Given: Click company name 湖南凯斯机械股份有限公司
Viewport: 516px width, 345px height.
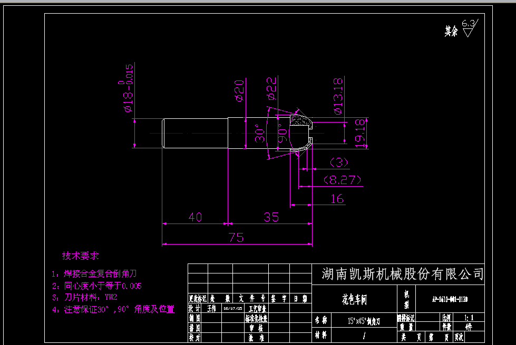Looking at the screenshot, I should point(403,274).
